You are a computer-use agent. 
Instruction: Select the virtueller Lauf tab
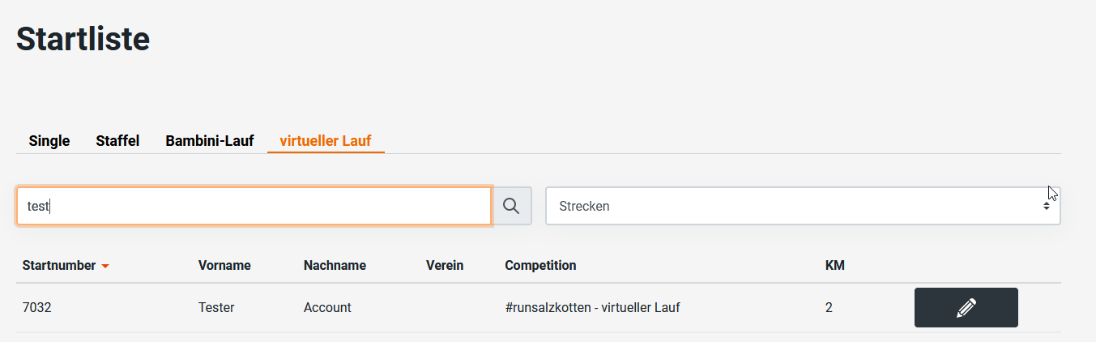click(x=326, y=141)
